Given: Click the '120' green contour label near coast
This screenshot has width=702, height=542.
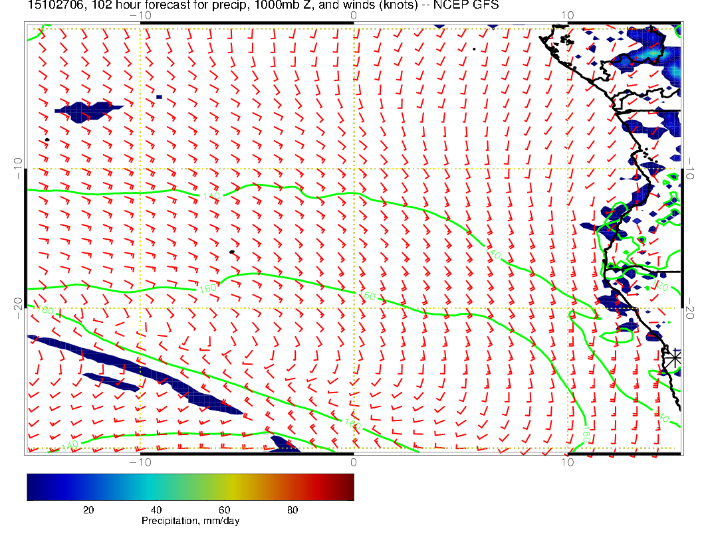Looking at the screenshot, I should point(661,286).
